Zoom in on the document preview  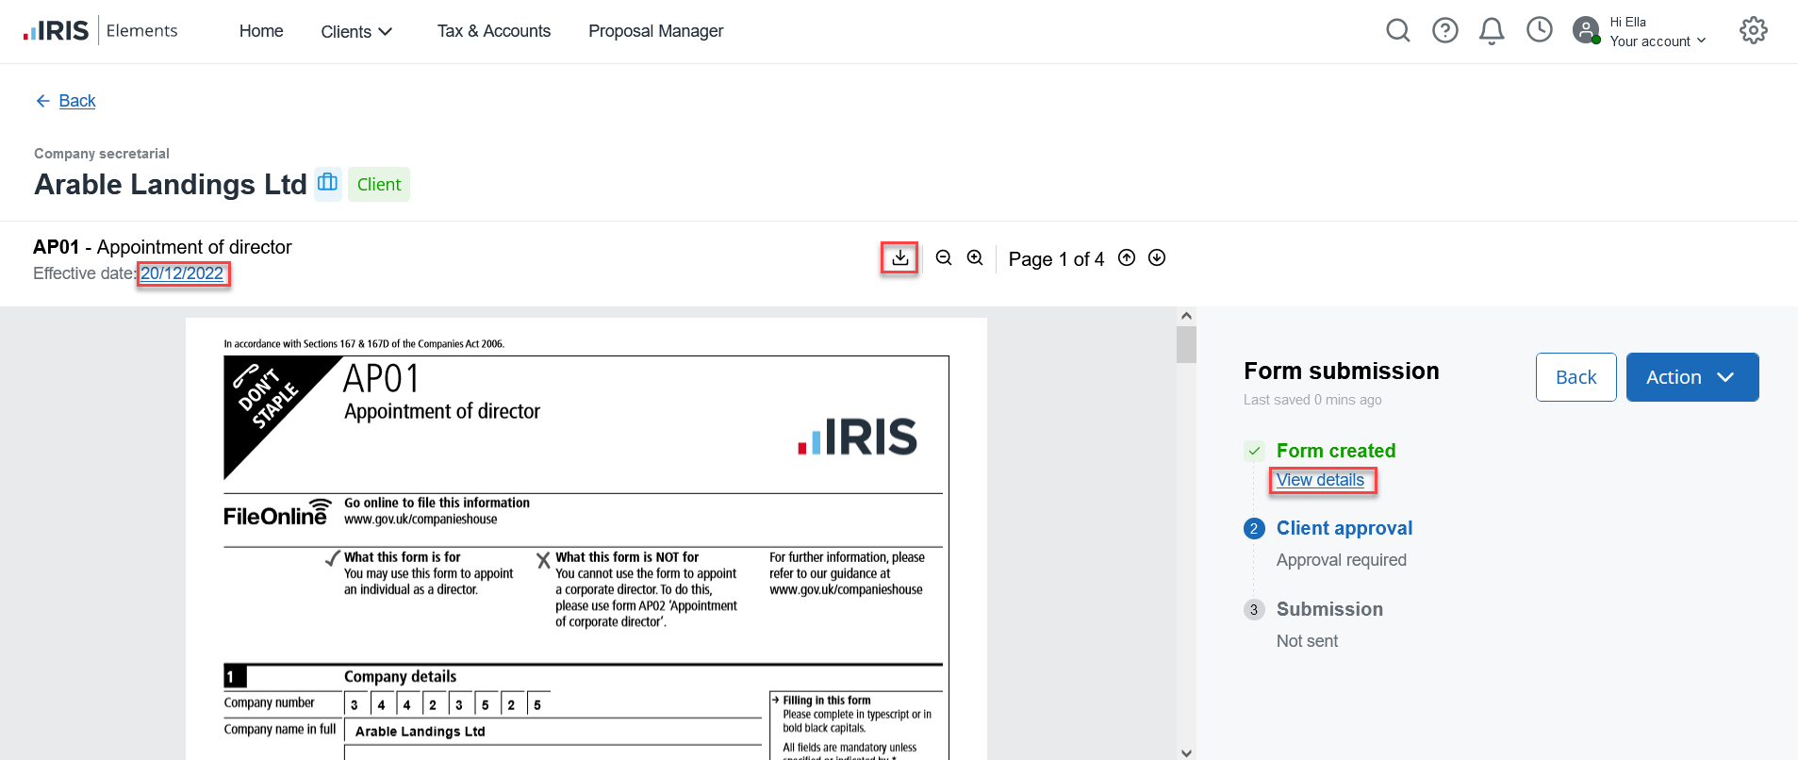[x=975, y=257]
